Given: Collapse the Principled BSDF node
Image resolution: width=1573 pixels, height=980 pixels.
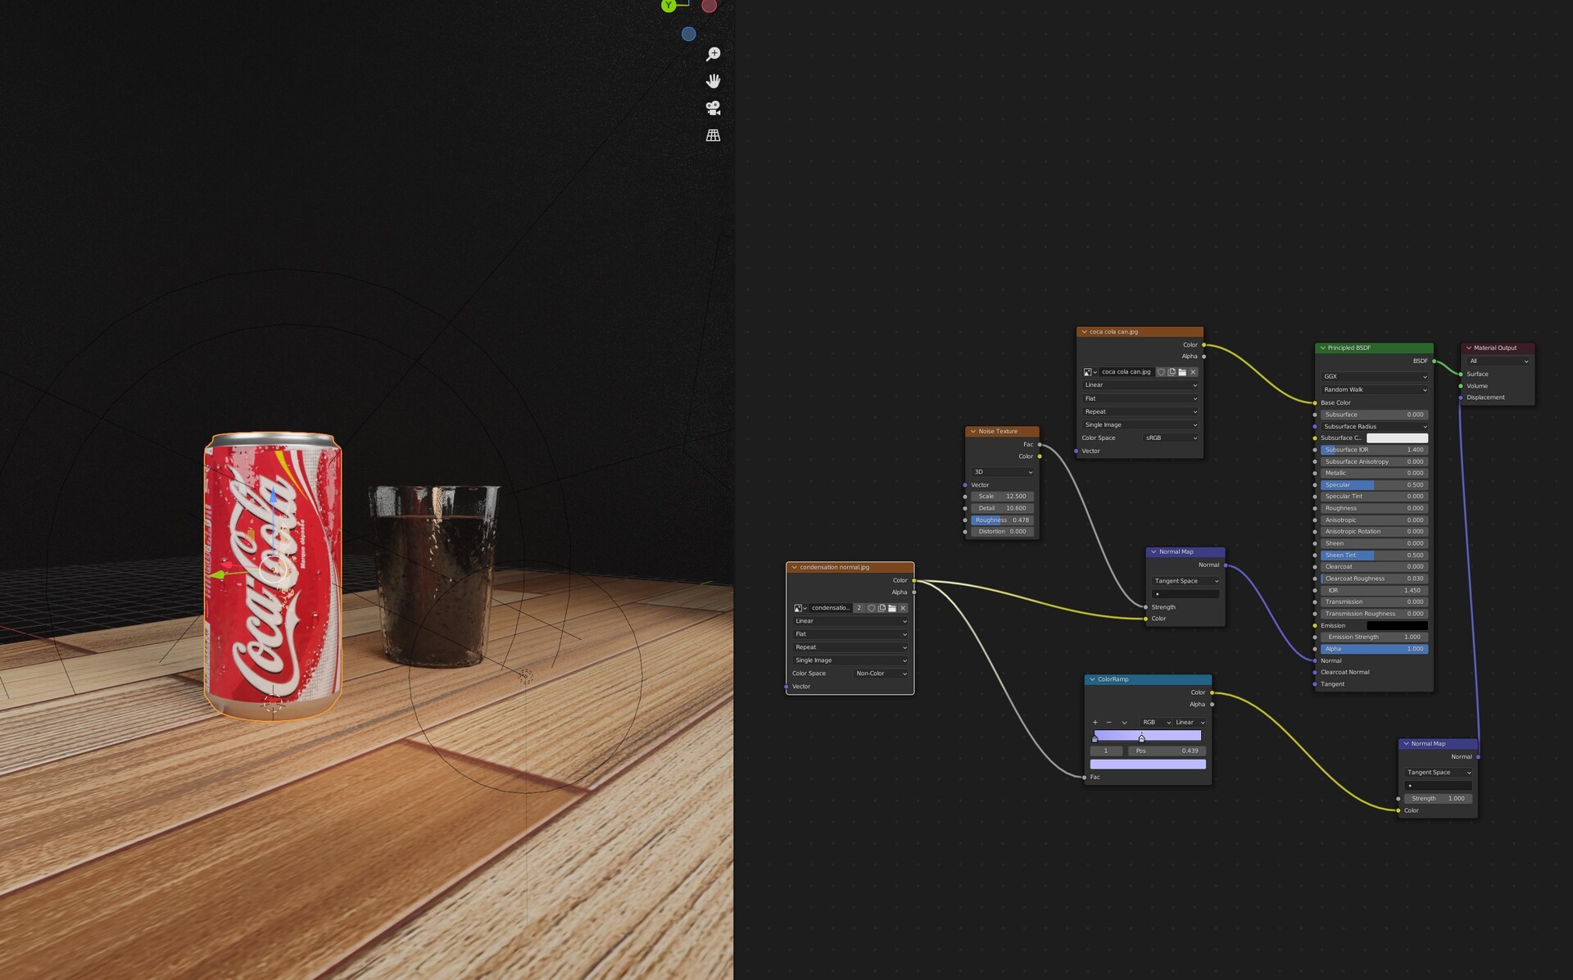Looking at the screenshot, I should point(1322,348).
